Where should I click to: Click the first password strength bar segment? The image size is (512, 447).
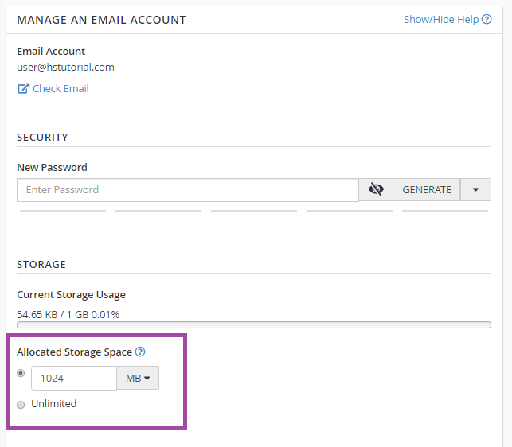[x=62, y=212]
